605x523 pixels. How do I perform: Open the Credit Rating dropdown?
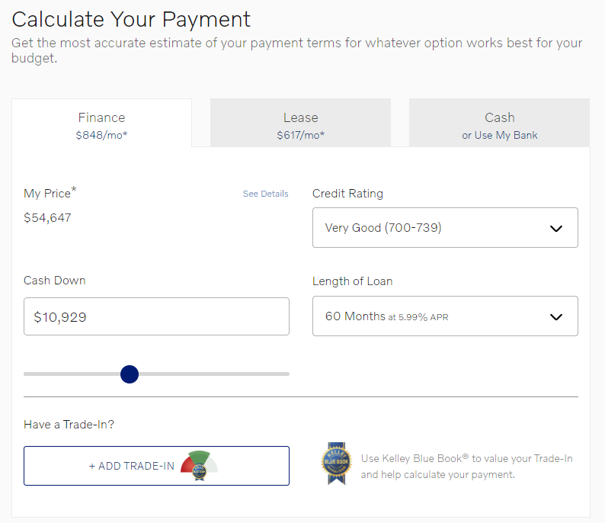click(444, 228)
